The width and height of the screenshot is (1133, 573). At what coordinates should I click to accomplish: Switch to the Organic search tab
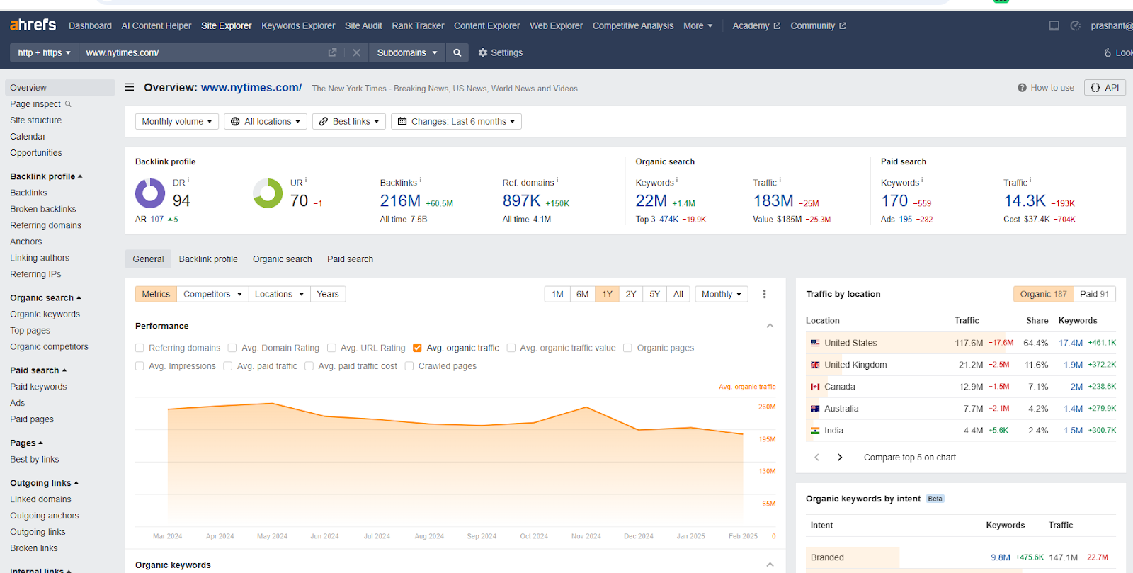point(283,259)
